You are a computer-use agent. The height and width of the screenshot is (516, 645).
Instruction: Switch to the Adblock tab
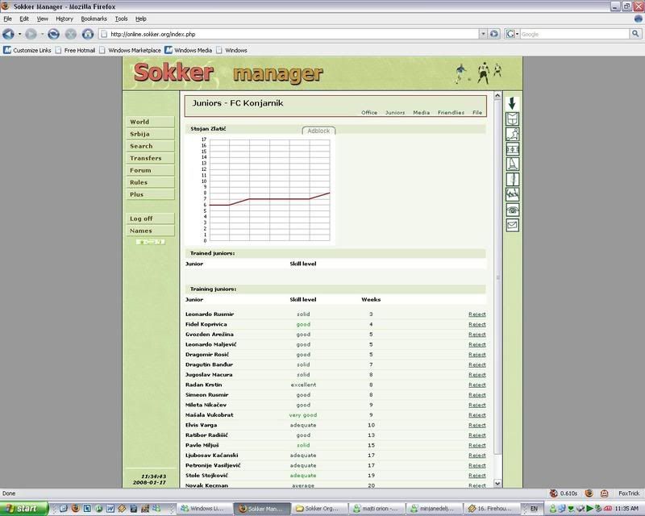pos(318,131)
